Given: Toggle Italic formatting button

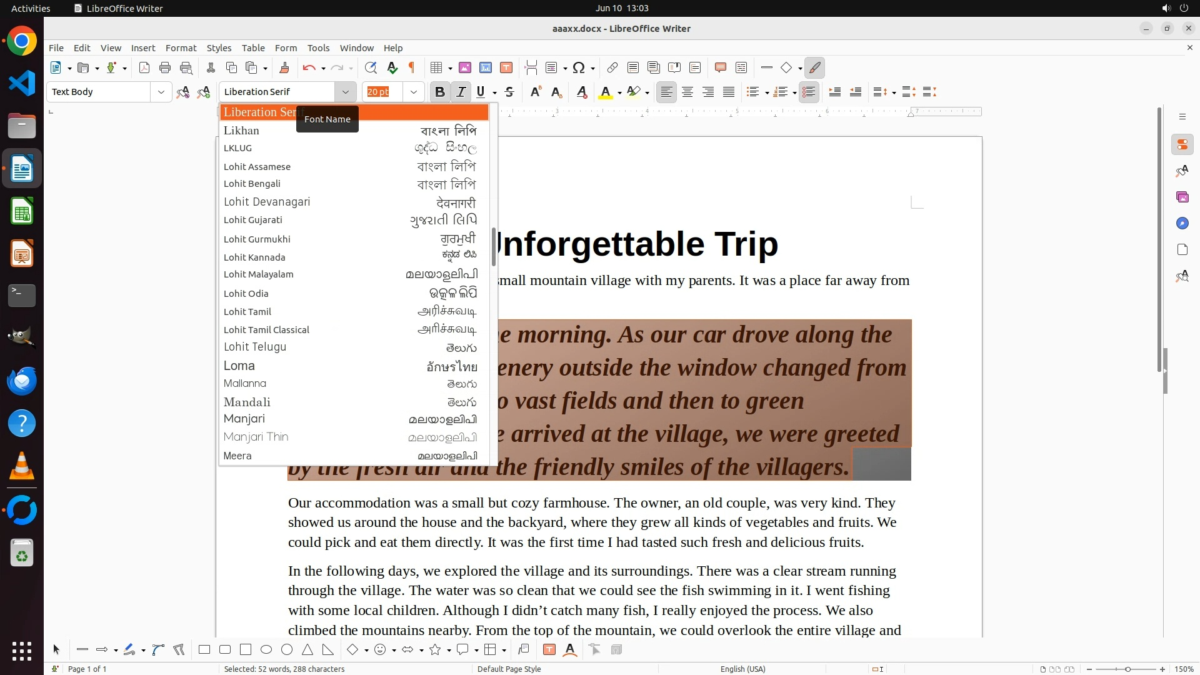Looking at the screenshot, I should (461, 92).
